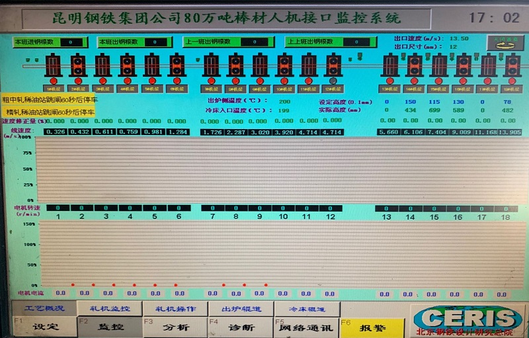The height and width of the screenshot is (338, 529).
Task: Click the actual height value 482
Action: point(507,110)
